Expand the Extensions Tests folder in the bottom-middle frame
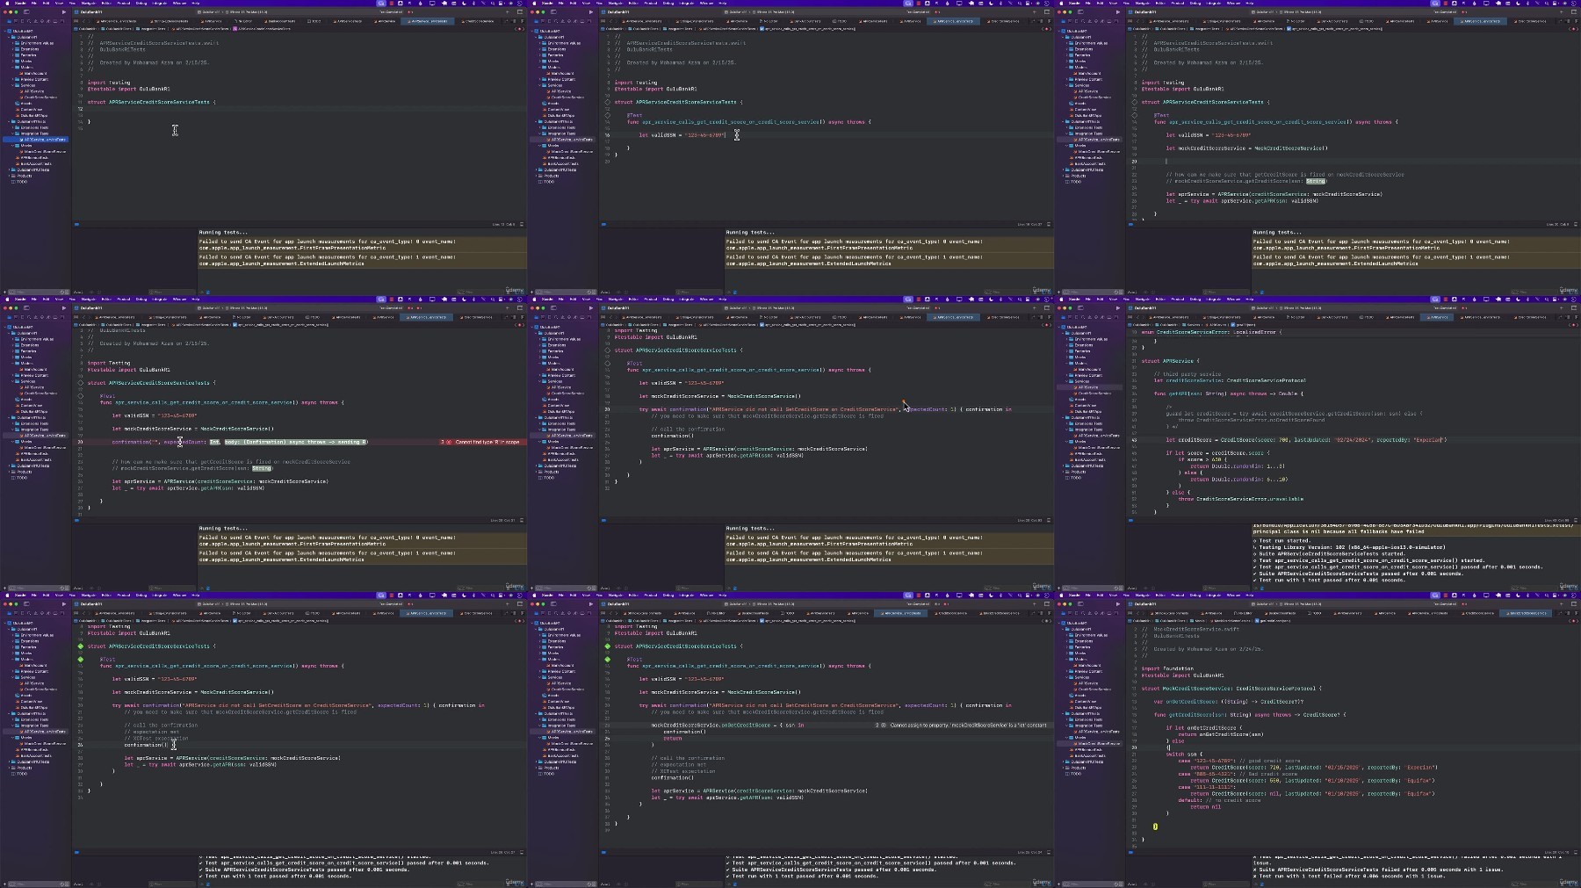This screenshot has width=1581, height=888. coord(540,719)
